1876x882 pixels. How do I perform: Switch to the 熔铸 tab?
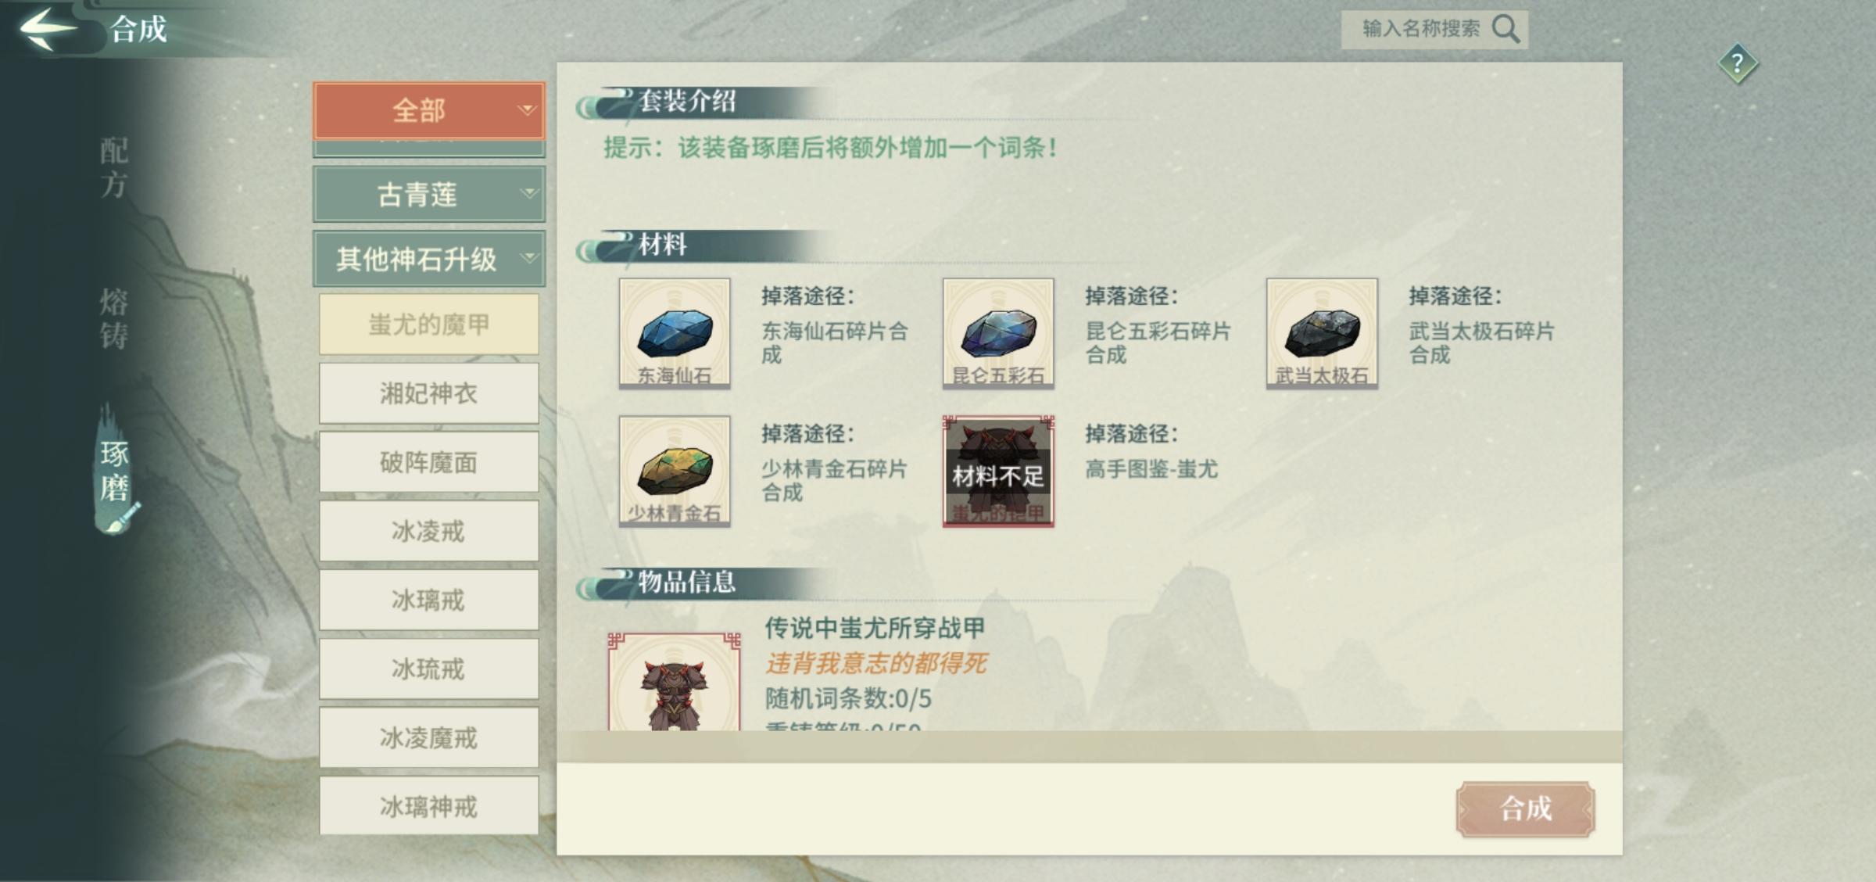[x=114, y=318]
